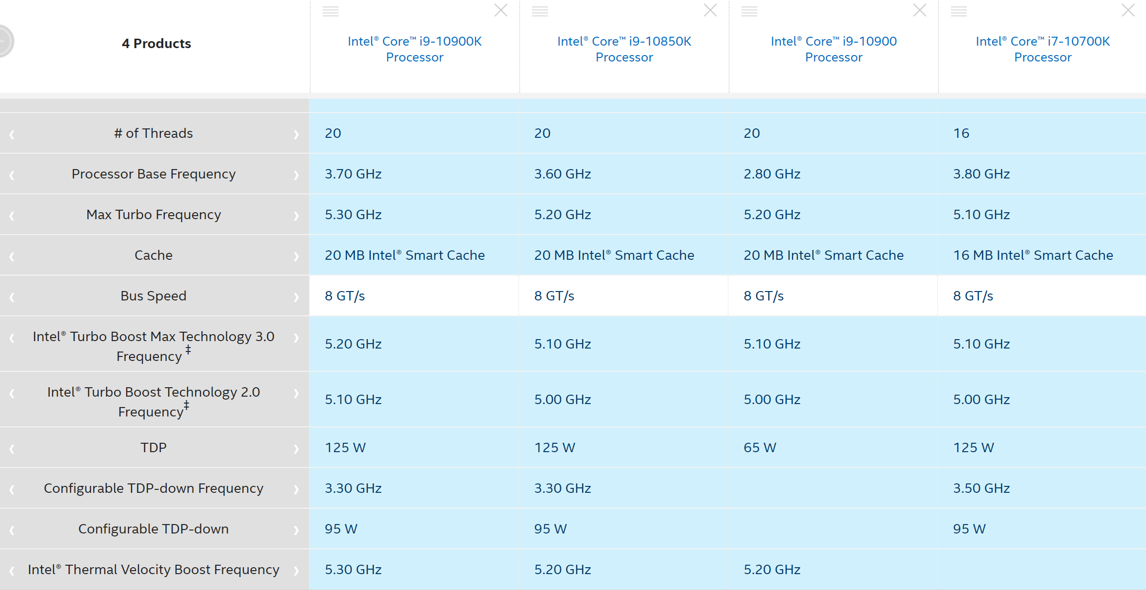Image resolution: width=1146 pixels, height=590 pixels.
Task: Click the left chevron on # of Threads row
Action: (12, 134)
